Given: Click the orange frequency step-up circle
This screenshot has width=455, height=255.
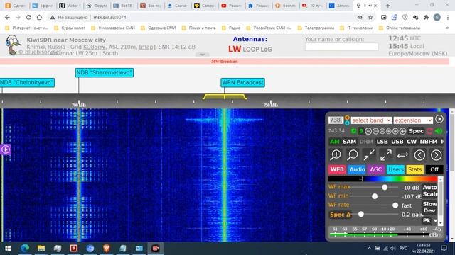Looking at the screenshot, I should tap(347, 118).
